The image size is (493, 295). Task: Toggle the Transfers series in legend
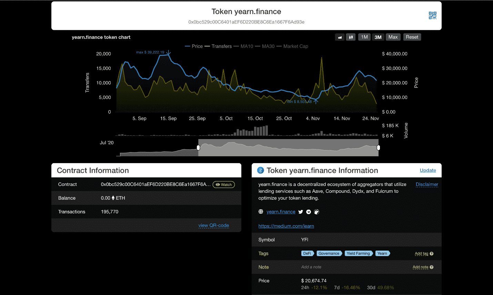click(218, 46)
